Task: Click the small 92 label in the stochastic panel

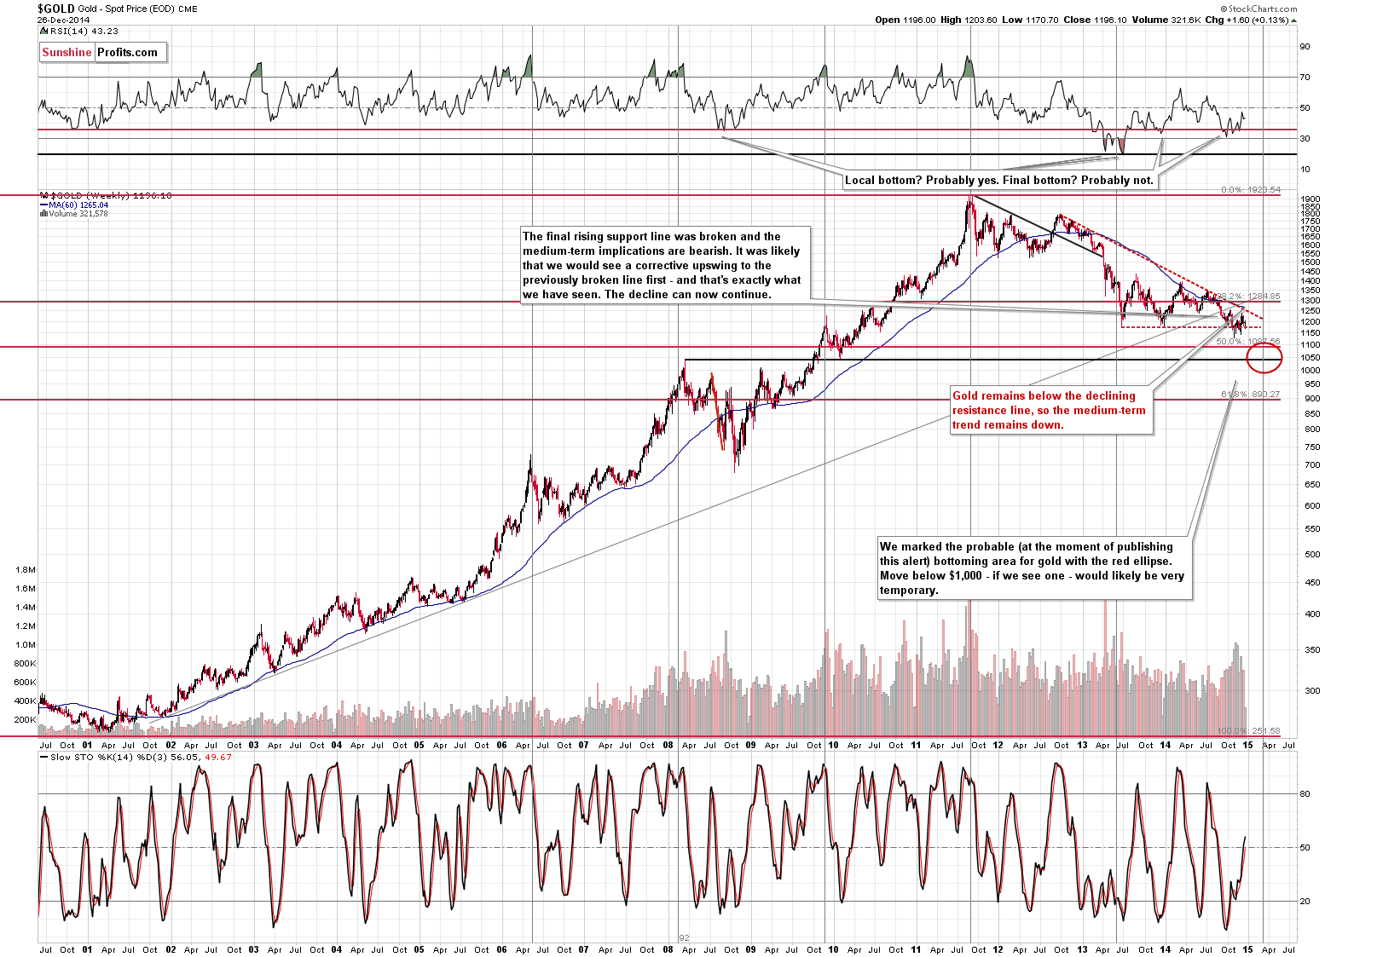Action: click(x=684, y=937)
